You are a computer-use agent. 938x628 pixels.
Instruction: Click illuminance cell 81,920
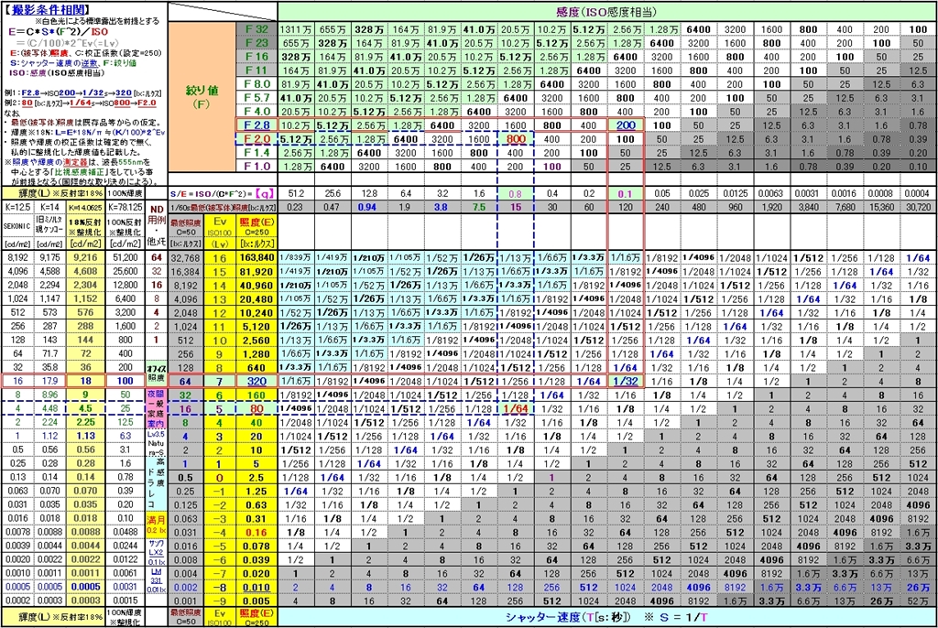[x=256, y=272]
